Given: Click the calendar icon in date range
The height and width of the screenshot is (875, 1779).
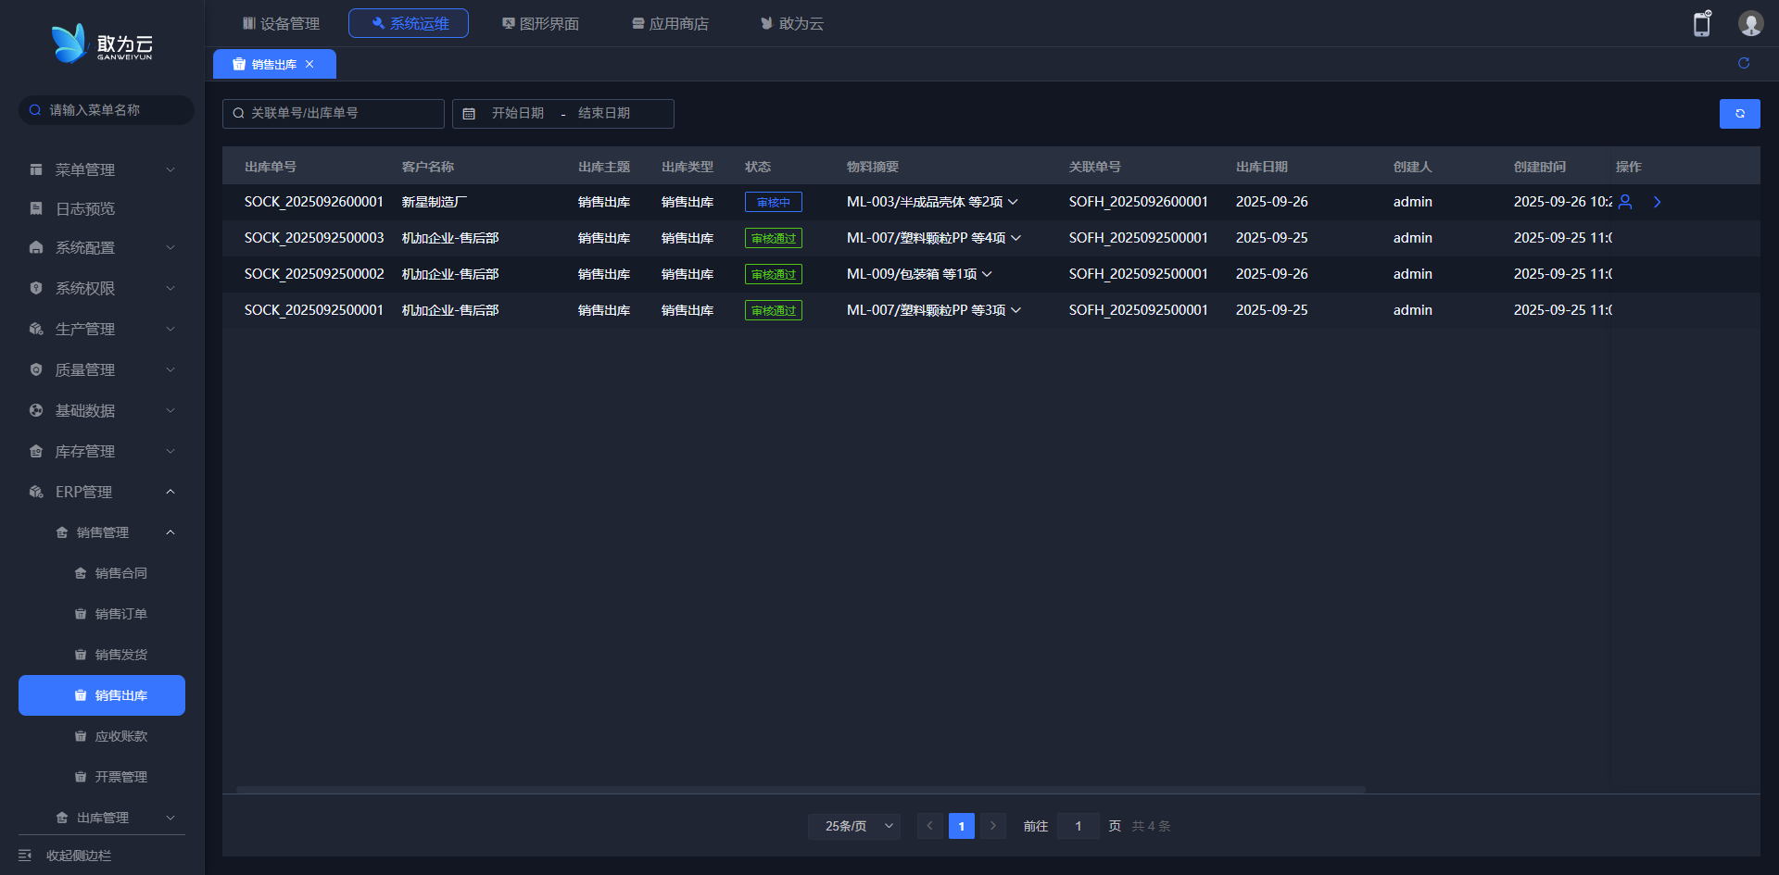Looking at the screenshot, I should pos(469,114).
